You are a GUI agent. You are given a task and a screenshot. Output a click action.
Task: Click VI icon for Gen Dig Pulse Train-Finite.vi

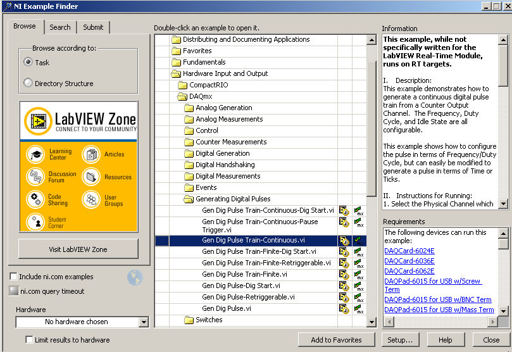[x=344, y=275]
